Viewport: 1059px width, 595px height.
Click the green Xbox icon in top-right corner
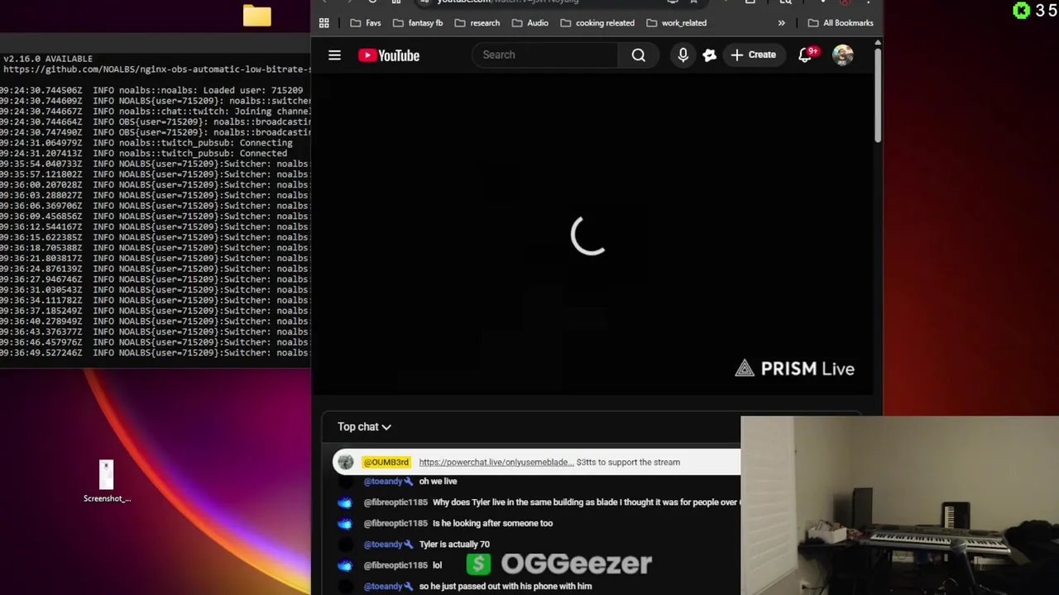click(1022, 10)
